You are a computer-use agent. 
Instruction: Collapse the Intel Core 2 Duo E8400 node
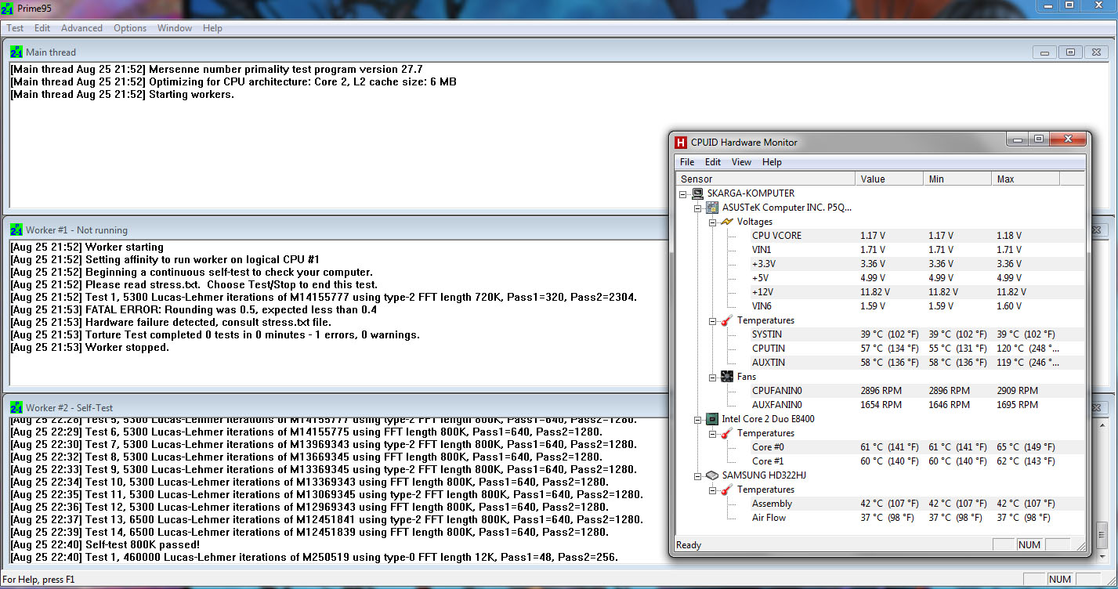698,419
